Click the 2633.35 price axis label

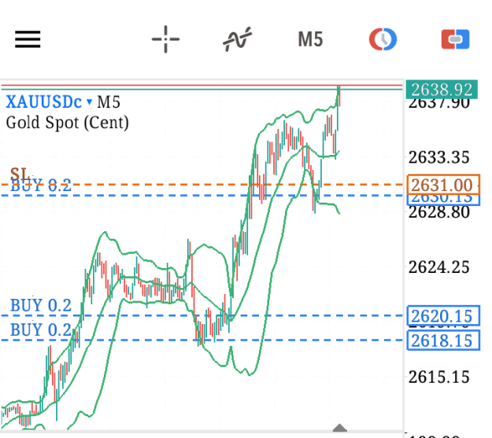(438, 157)
